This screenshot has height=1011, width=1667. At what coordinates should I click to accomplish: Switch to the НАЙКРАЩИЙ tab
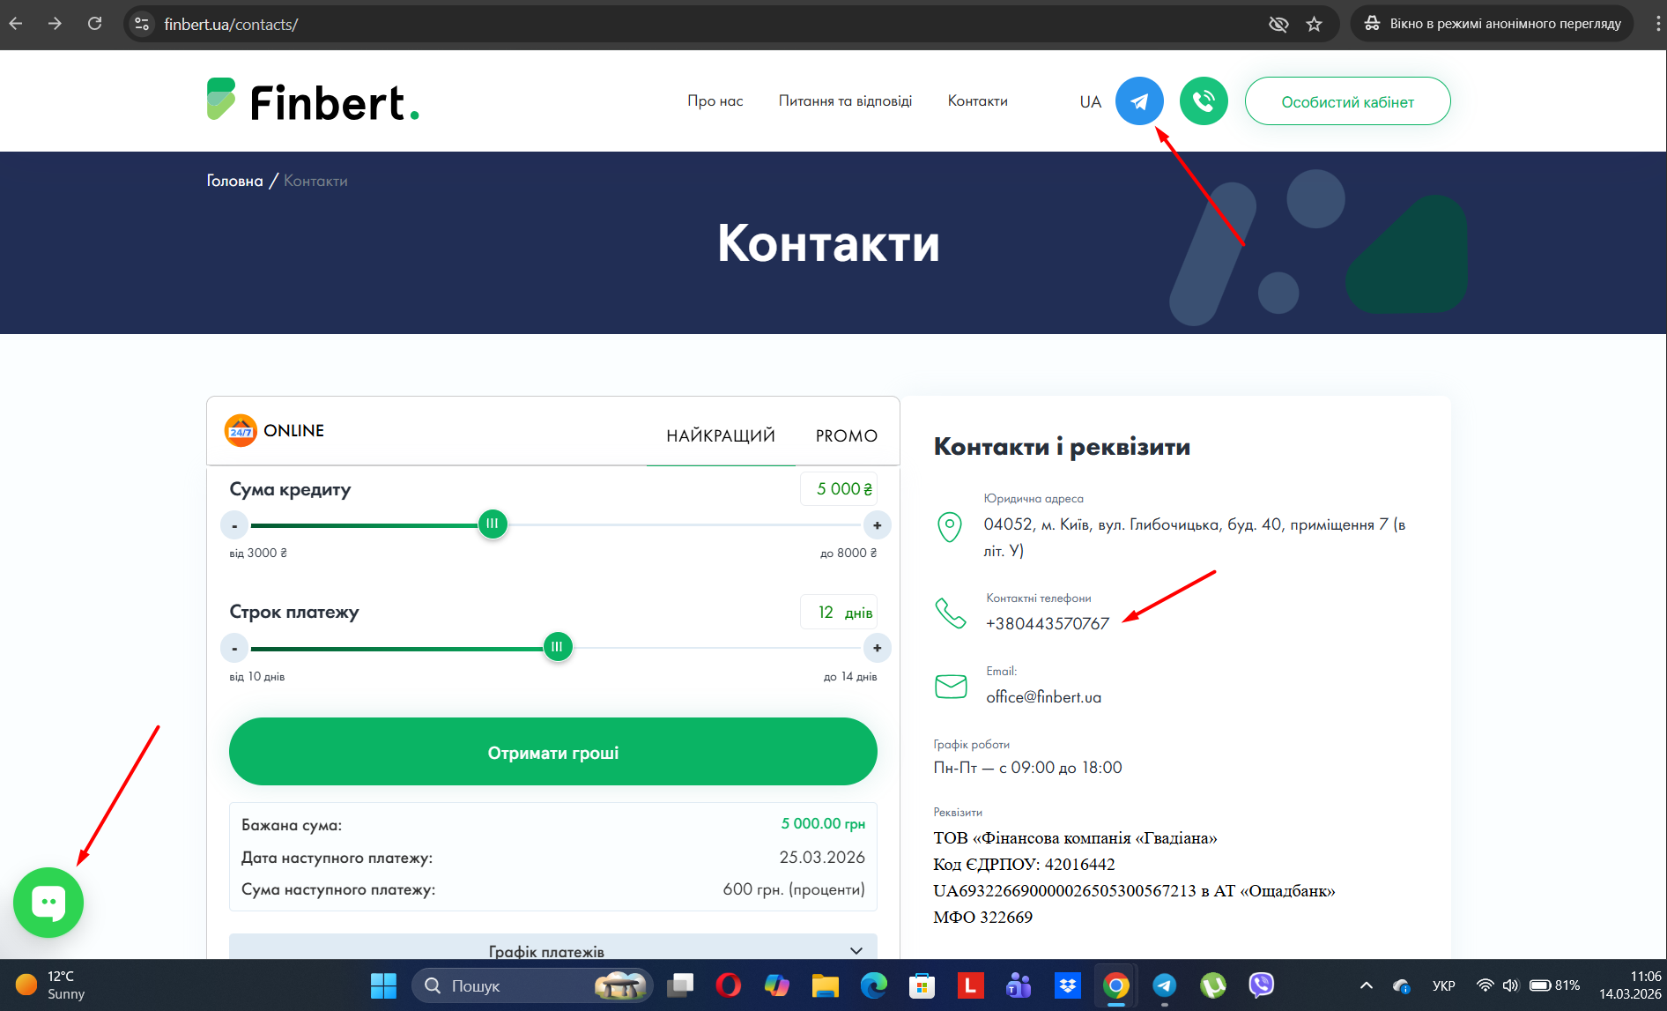point(721,435)
